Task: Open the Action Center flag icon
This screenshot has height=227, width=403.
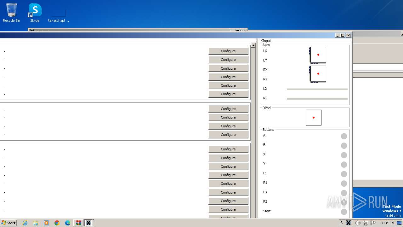Action: click(x=373, y=223)
